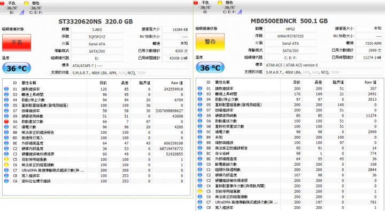The width and height of the screenshot is (385, 211).
Task: Select the yellow C: E: F: disk tab in right window
Action: click(x=229, y=7)
